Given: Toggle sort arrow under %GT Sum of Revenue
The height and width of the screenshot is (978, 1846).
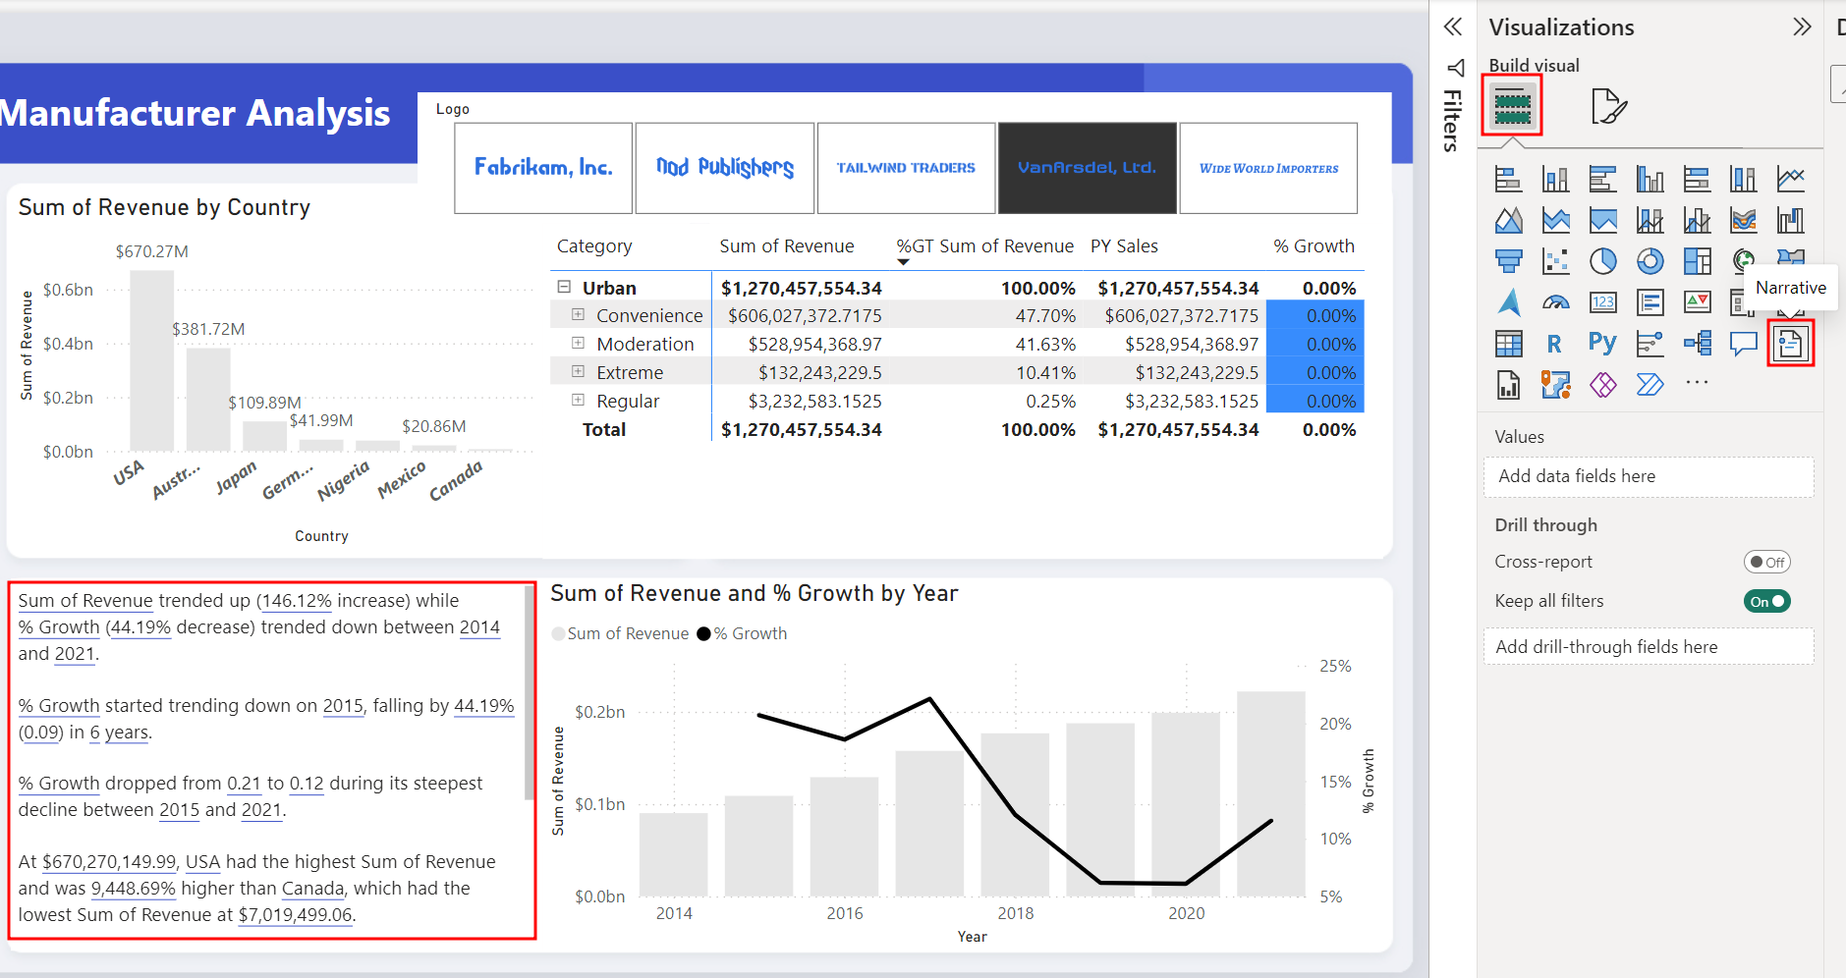Looking at the screenshot, I should point(903,262).
